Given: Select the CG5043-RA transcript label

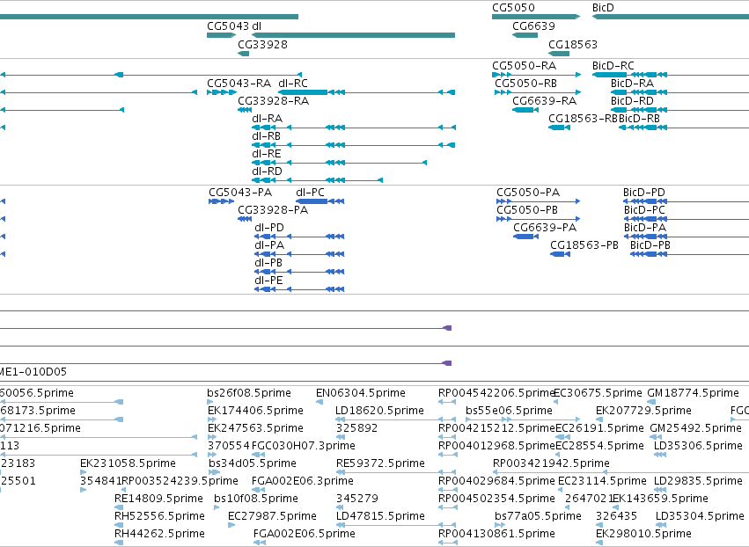Looking at the screenshot, I should click(x=239, y=83).
